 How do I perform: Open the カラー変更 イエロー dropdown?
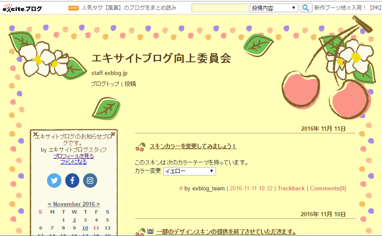(x=190, y=171)
